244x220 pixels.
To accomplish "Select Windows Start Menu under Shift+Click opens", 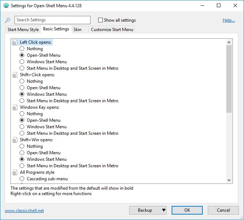I will tap(22, 94).
